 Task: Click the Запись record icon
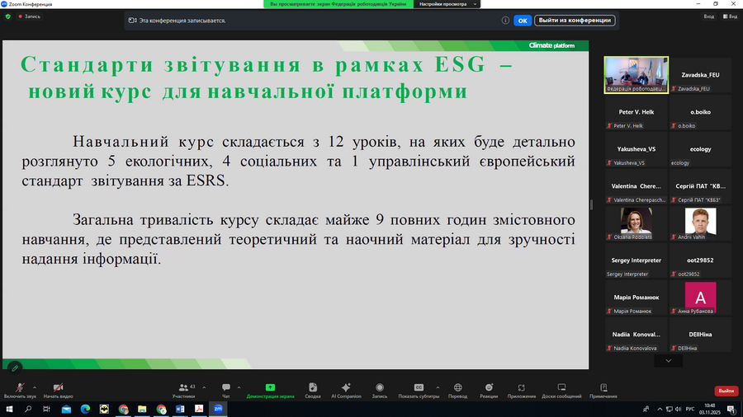[379, 388]
